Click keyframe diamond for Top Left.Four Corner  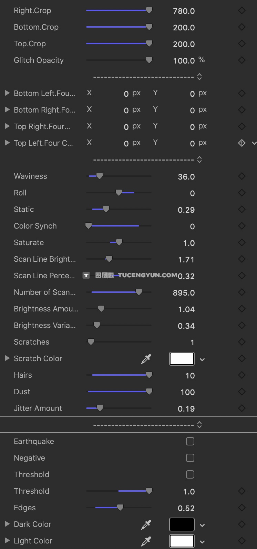click(242, 143)
